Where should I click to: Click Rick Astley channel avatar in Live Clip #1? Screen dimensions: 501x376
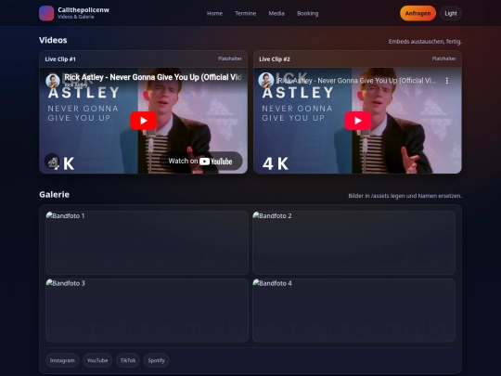pos(53,81)
